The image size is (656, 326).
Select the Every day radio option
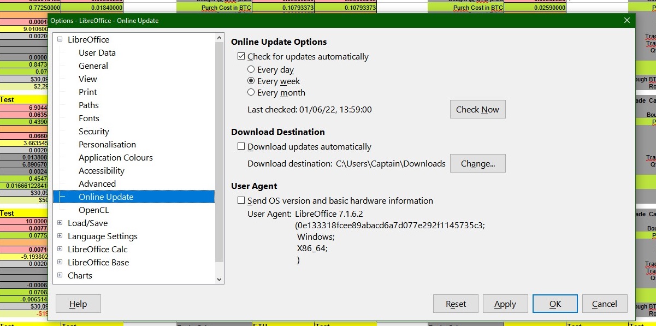coord(251,69)
